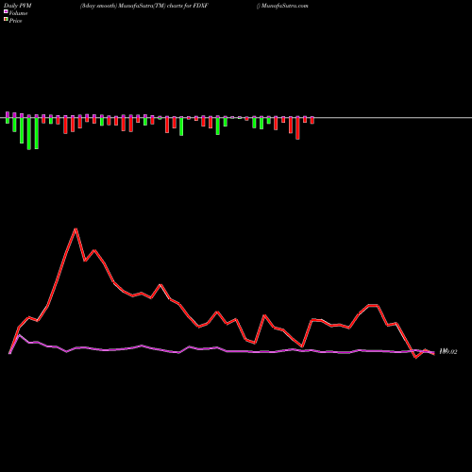Select the tallest green bar near the chart's left edge
Viewport: 472px width, 472px height.
pos(29,132)
